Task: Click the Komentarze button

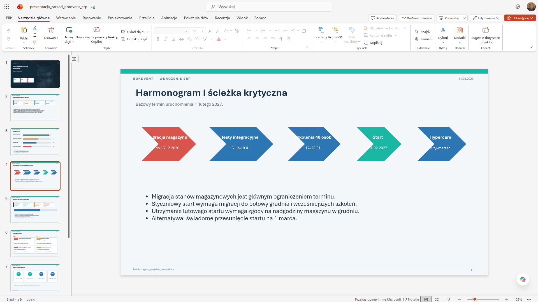Action: (x=382, y=18)
